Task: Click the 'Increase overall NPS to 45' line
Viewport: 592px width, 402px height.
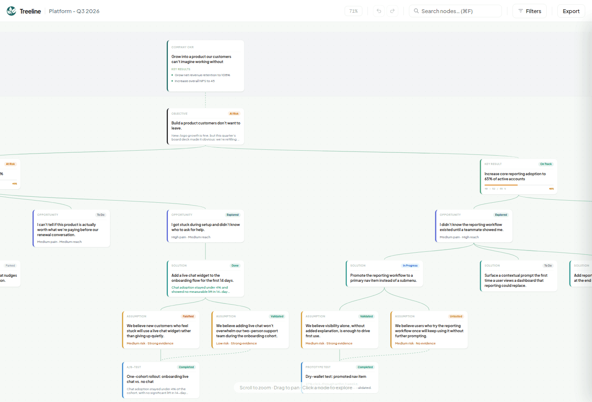Action: point(195,81)
